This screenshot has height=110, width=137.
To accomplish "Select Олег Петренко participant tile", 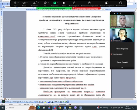I will pyautogui.click(x=122, y=49).
